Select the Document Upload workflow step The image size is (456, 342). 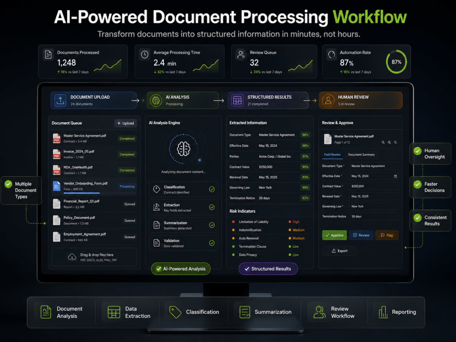(93, 101)
